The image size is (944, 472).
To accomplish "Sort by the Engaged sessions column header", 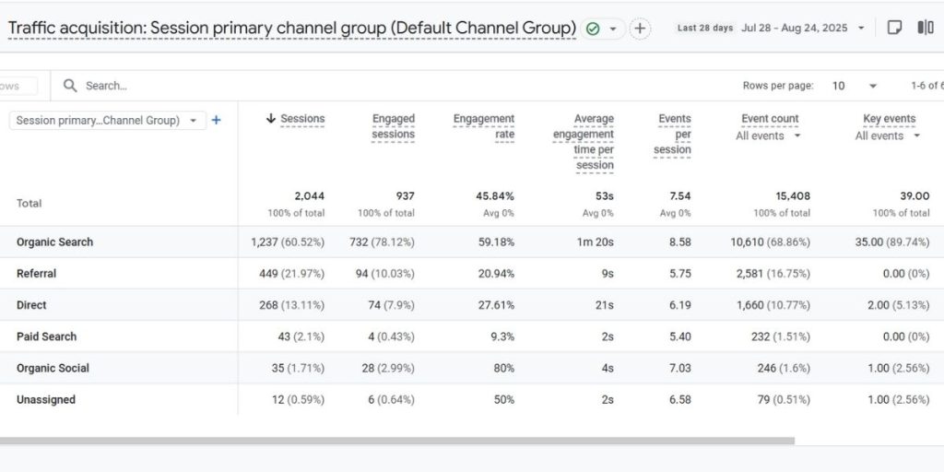I will pyautogui.click(x=394, y=126).
